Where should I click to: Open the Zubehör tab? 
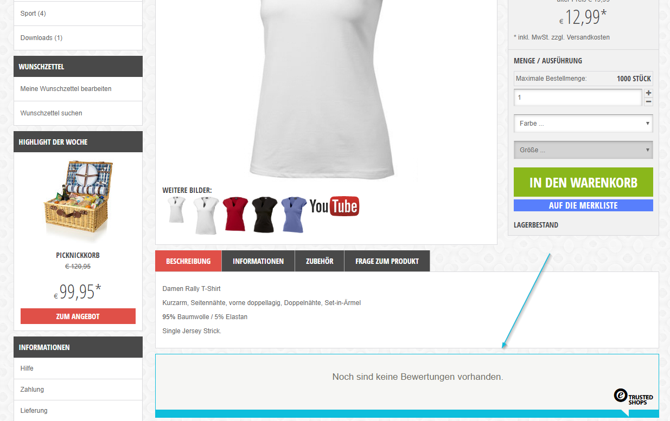point(320,261)
